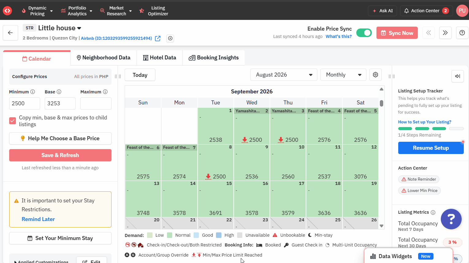Open the calendar settings gear
This screenshot has height=263, width=469.
376,75
